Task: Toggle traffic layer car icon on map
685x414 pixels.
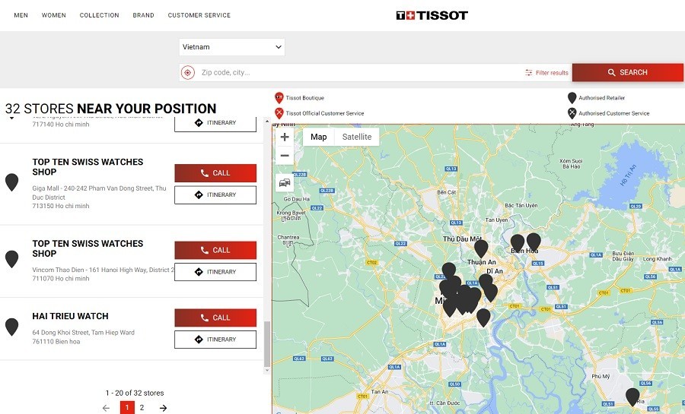Action: point(285,182)
